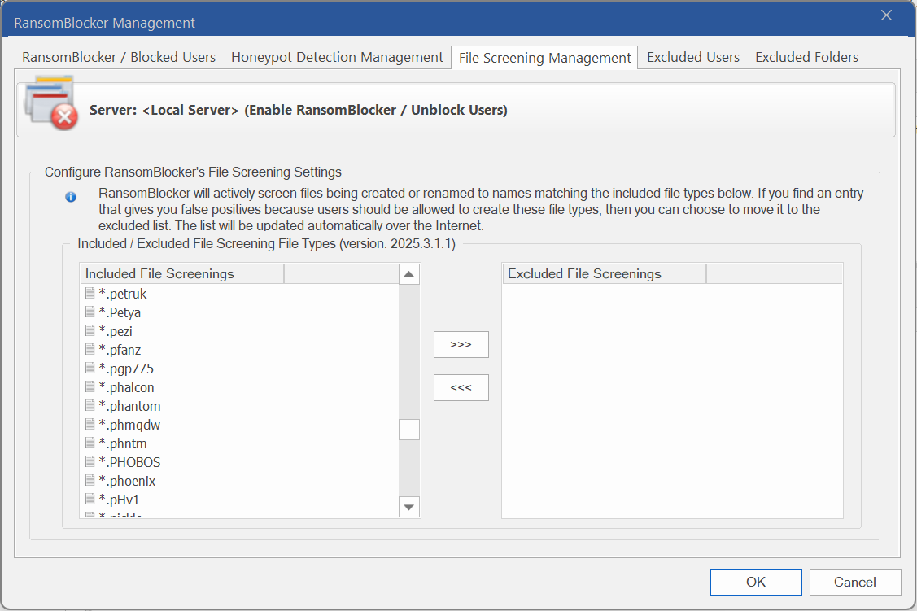Close the RansomBlocker Management window
Viewport: 917px width, 611px height.
point(887,15)
